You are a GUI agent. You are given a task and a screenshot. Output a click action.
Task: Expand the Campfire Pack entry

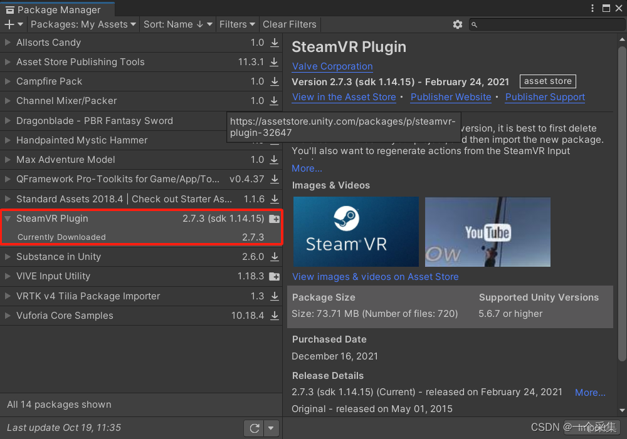click(x=7, y=81)
